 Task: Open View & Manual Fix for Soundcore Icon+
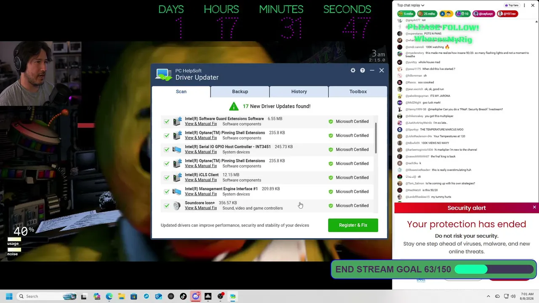(x=201, y=208)
